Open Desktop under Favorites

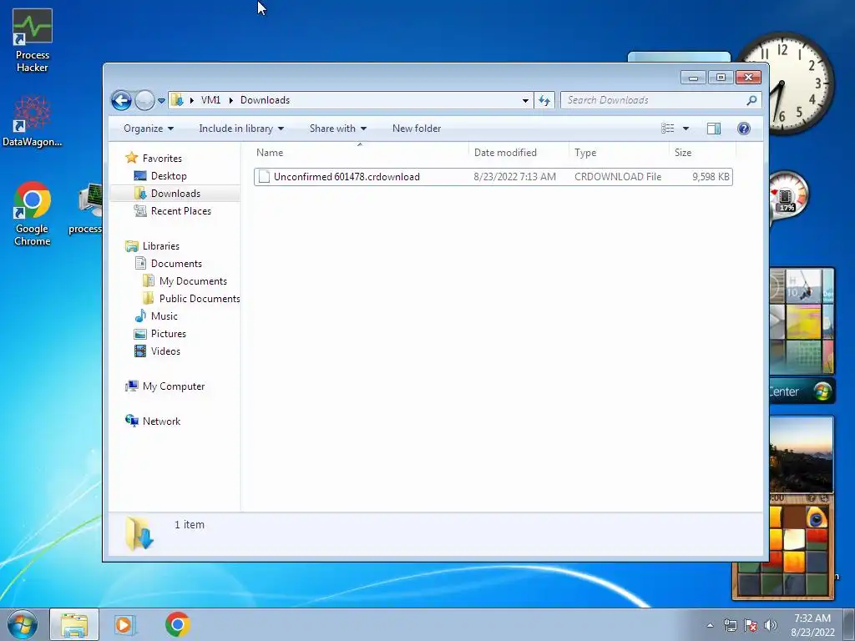click(169, 176)
